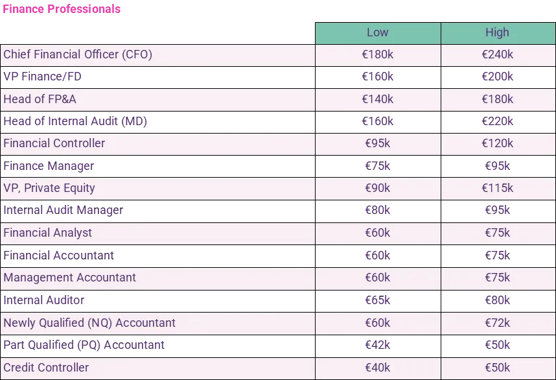Click the Credit Controller €40k cell
The width and height of the screenshot is (556, 380).
tap(377, 368)
